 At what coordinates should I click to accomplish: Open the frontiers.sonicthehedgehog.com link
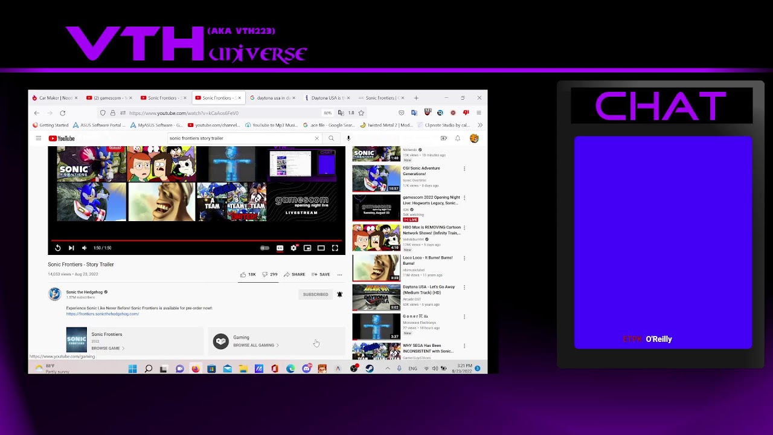103,314
